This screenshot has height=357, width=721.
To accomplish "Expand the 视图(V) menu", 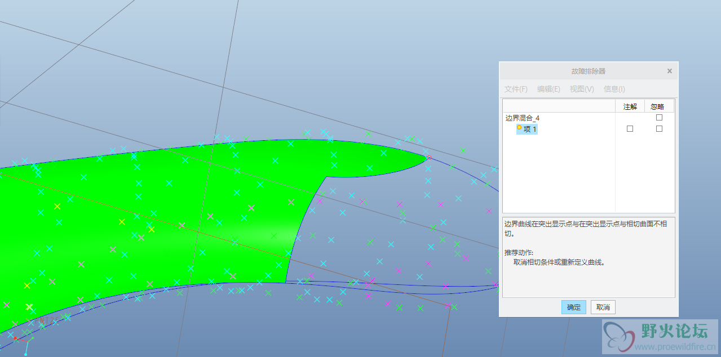I will (582, 89).
